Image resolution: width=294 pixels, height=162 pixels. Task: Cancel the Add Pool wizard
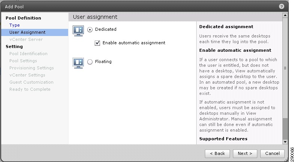click(x=272, y=153)
